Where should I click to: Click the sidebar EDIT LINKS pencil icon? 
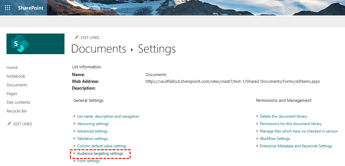(9, 124)
